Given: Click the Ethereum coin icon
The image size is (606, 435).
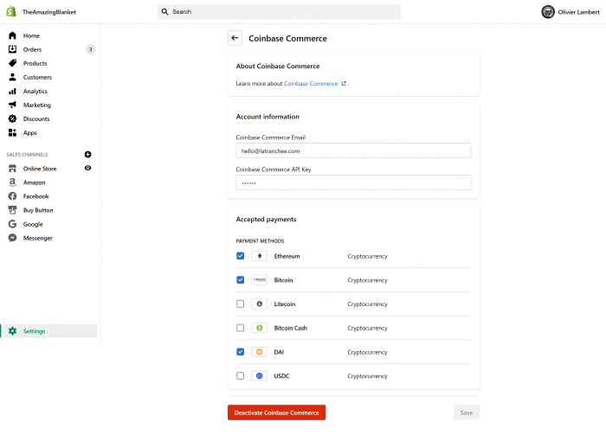Looking at the screenshot, I should click(260, 256).
